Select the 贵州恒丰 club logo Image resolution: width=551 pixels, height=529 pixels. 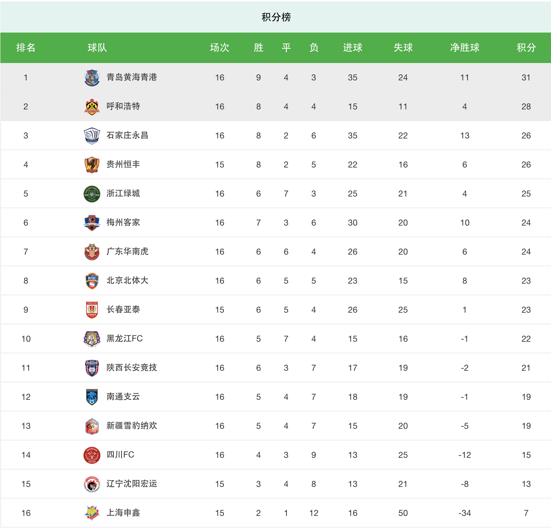point(92,165)
